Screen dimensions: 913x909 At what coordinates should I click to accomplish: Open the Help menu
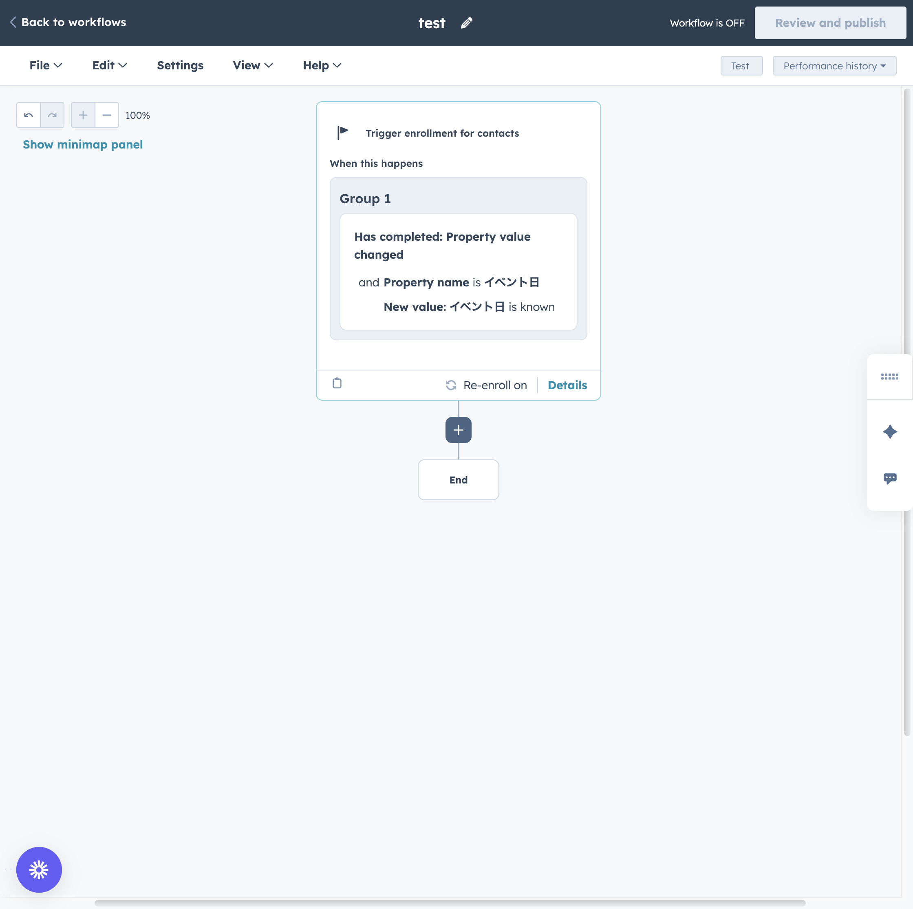(x=322, y=65)
